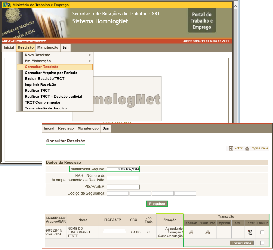Expand the Nova Rescisão submenu arrow
Screen dimensions: 273x250
coord(90,55)
